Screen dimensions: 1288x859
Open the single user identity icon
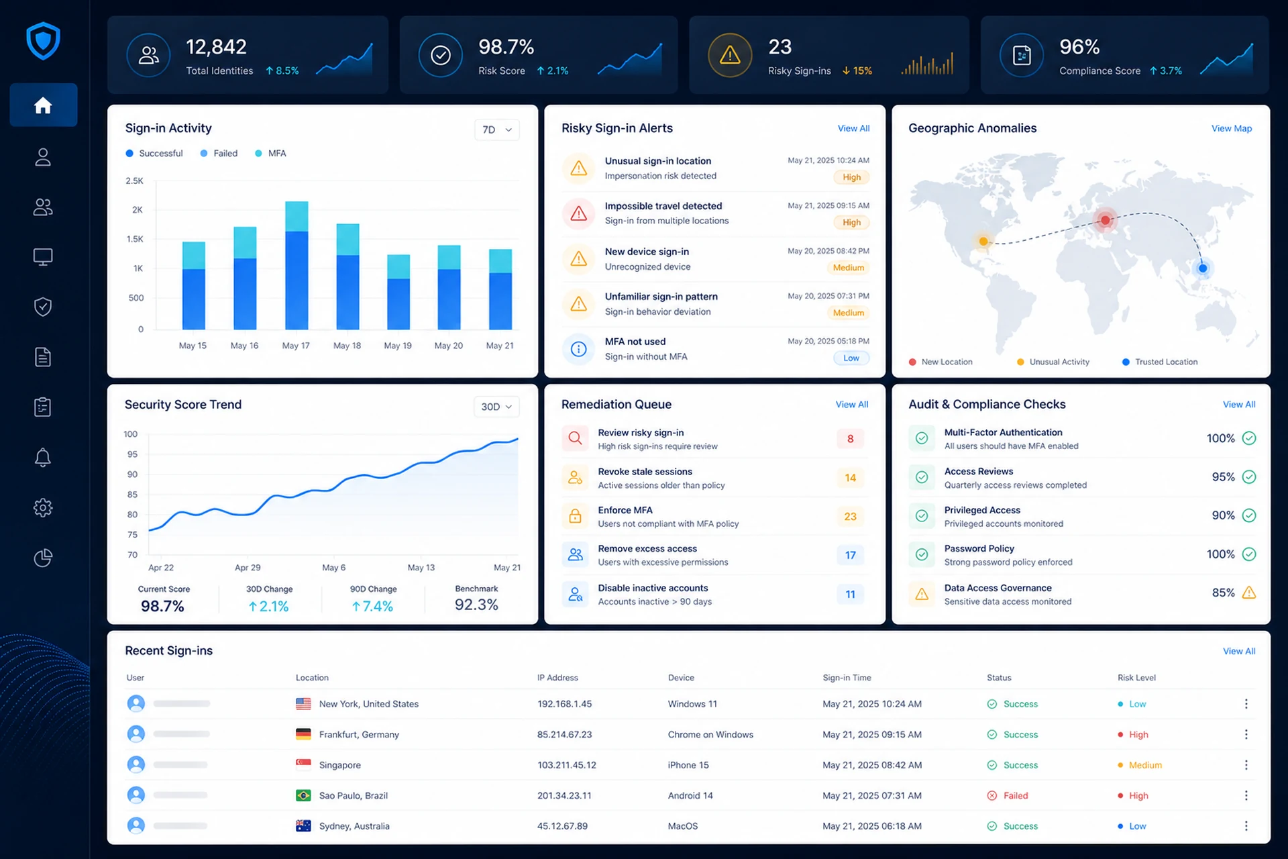pos(43,157)
